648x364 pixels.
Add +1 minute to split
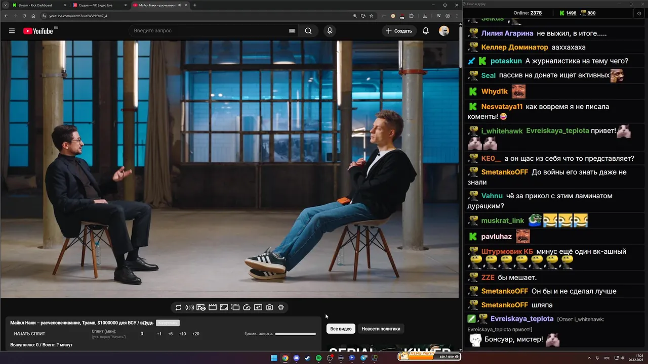[159, 334]
